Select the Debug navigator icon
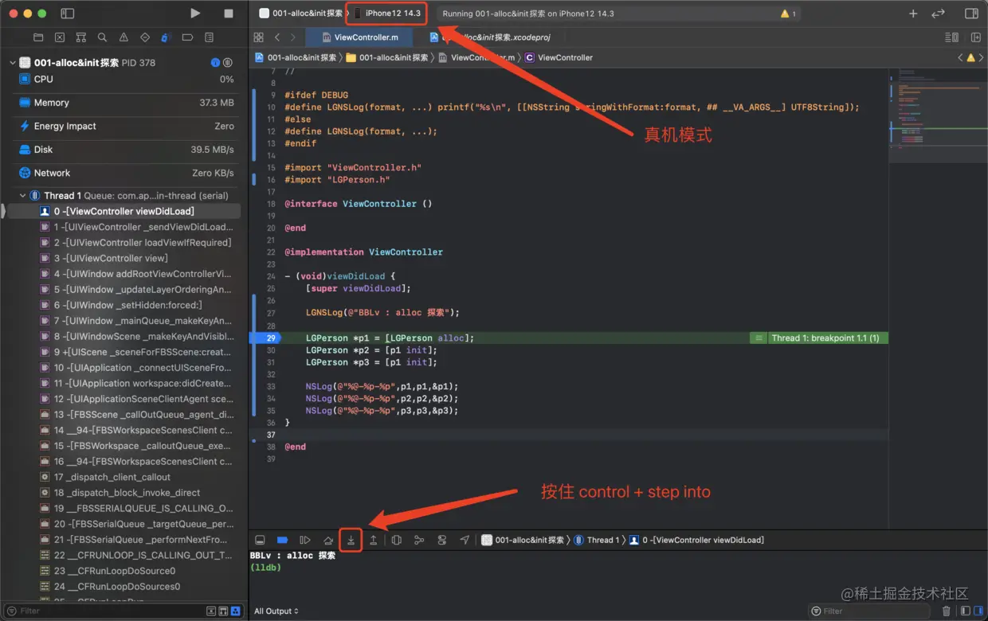 [x=166, y=37]
